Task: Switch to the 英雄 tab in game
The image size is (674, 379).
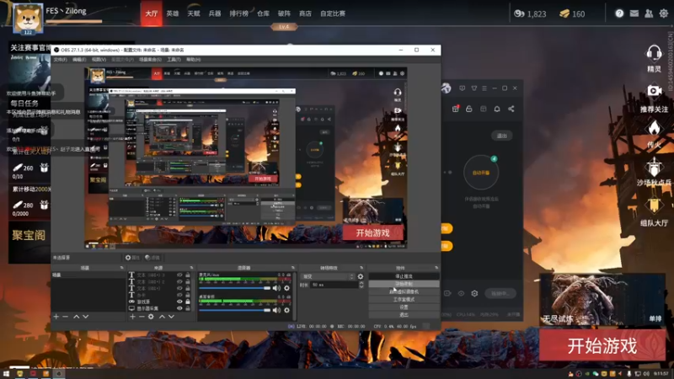Action: pyautogui.click(x=173, y=13)
